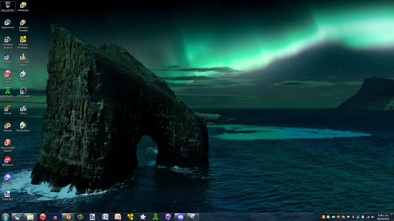Select the OBS Studio desktop shortcut

(23, 93)
